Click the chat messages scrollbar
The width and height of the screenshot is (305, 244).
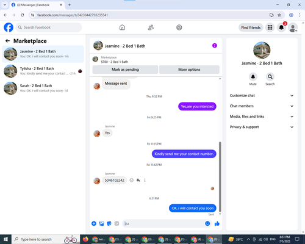(220, 177)
